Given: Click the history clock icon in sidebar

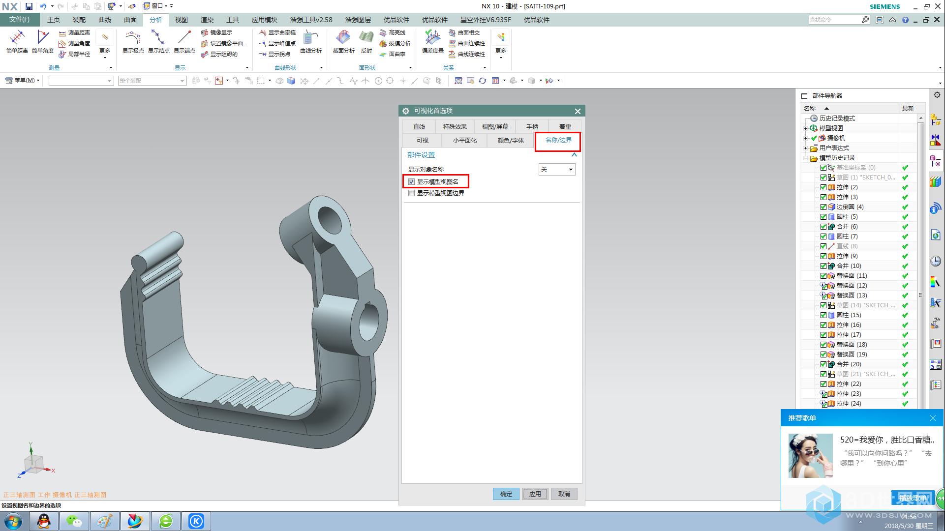Looking at the screenshot, I should click(x=936, y=261).
